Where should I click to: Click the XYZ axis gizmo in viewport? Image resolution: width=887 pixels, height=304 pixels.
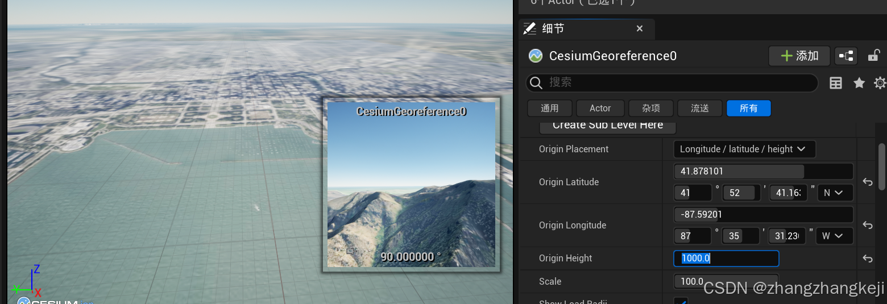pos(28,281)
